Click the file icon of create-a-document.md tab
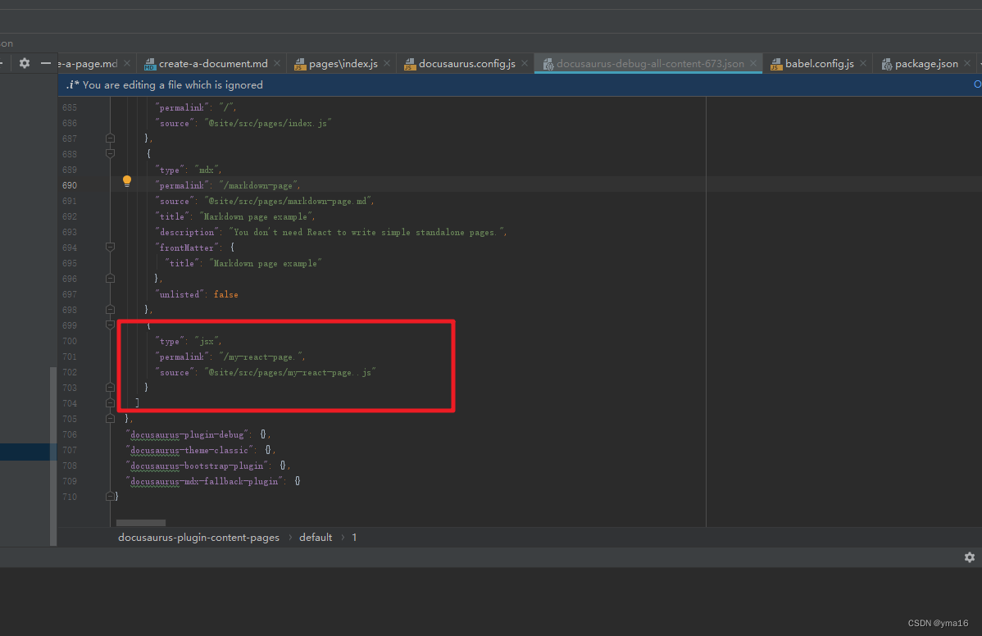This screenshot has width=982, height=636. (150, 64)
